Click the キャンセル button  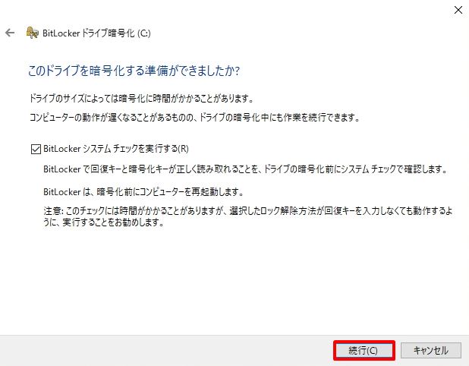[x=431, y=350]
